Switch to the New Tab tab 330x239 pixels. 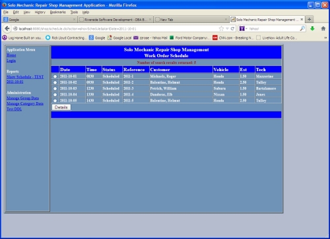click(191, 20)
